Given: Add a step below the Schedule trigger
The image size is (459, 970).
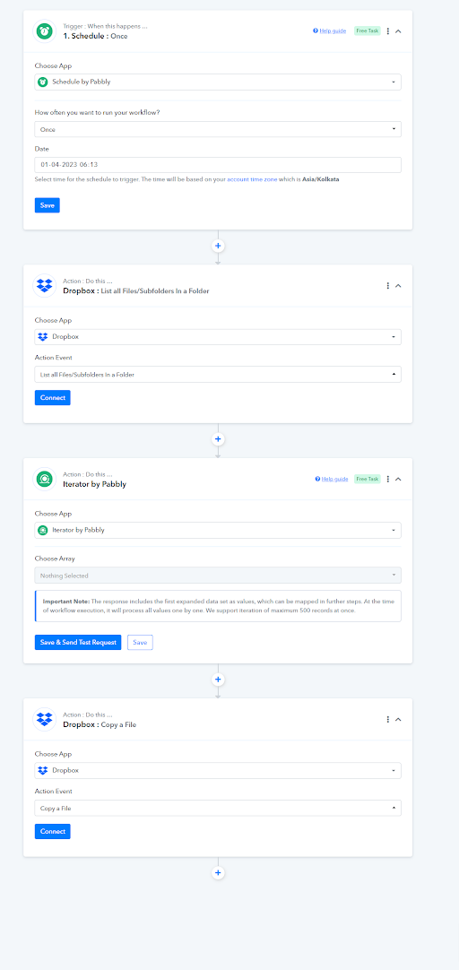Looking at the screenshot, I should [218, 246].
